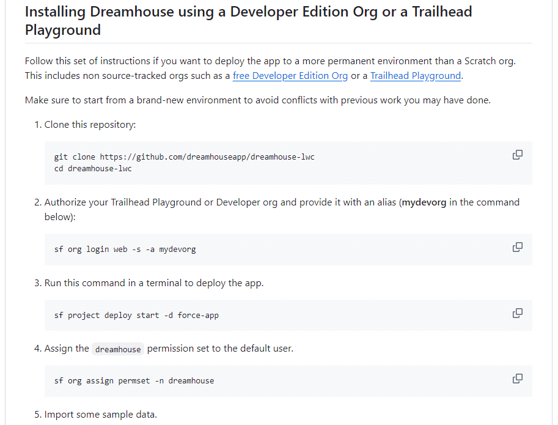Click the 'Make sure to start from a brand-new environment' paragraph
This screenshot has height=425, width=558.
click(258, 100)
